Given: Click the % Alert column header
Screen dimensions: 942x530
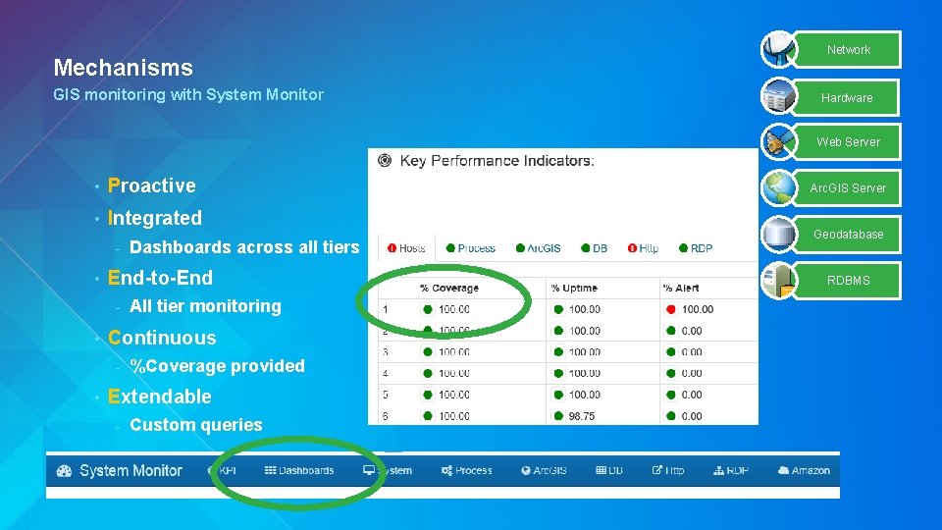Looking at the screenshot, I should point(681,288).
